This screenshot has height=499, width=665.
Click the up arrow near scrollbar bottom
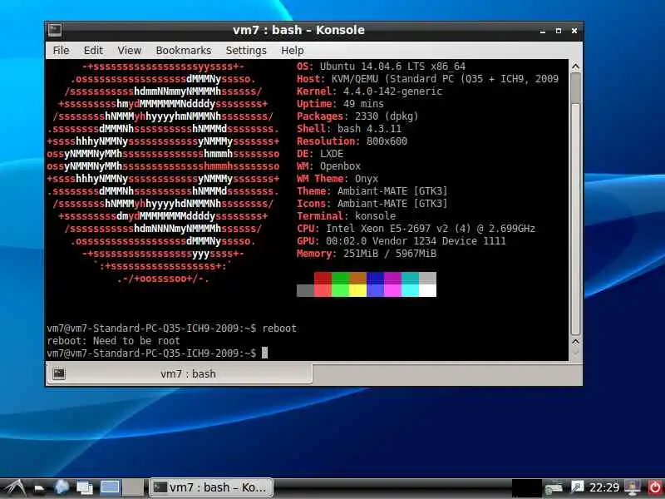click(575, 342)
